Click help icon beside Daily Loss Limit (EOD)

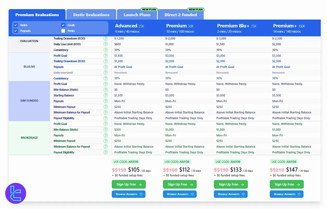[106, 44]
